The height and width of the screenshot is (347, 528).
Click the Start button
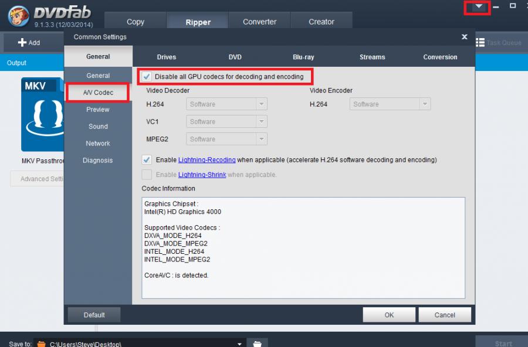[x=502, y=342]
